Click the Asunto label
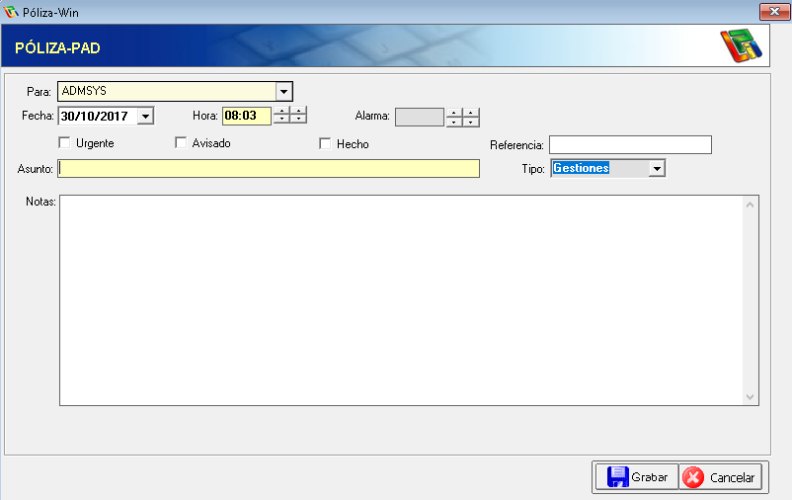Screen dimensions: 792x500 click(35, 169)
